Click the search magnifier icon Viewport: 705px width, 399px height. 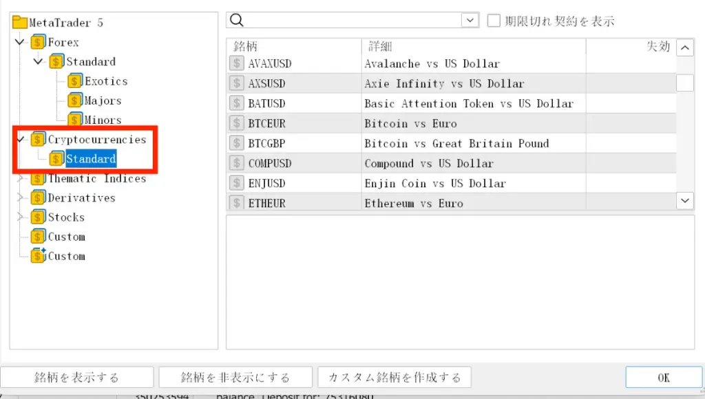point(238,20)
